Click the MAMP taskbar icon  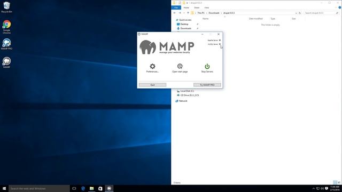tap(109, 188)
